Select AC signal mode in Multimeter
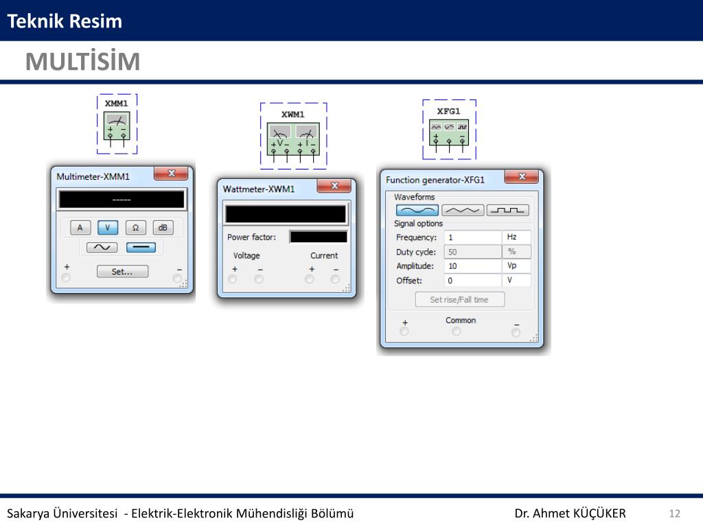 (x=102, y=247)
